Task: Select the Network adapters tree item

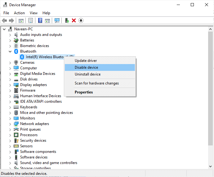Action: pyautogui.click(x=34, y=124)
